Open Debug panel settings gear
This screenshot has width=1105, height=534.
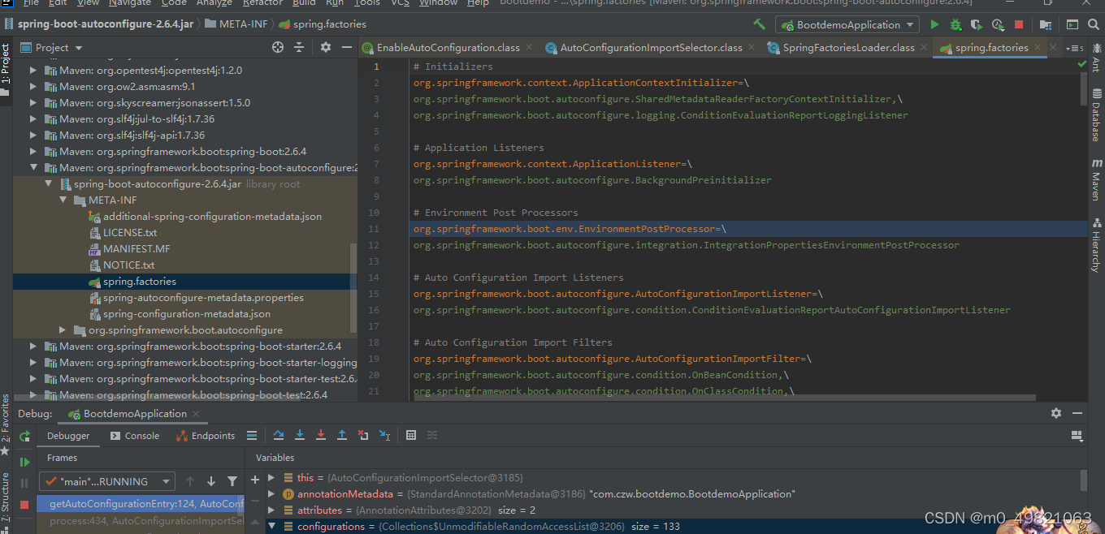click(x=1056, y=413)
